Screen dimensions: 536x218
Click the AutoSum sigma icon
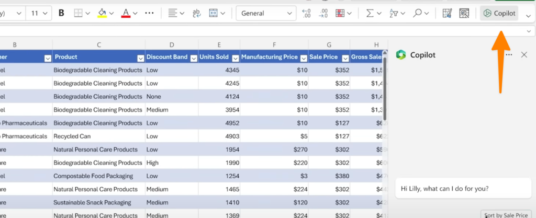(370, 13)
